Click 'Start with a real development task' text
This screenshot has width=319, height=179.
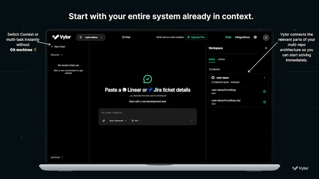148,101
